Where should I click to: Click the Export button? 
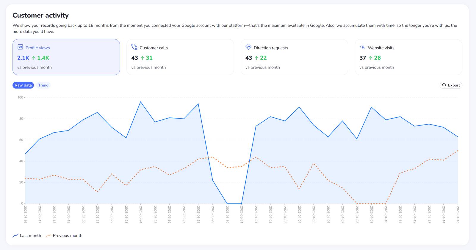tap(451, 85)
